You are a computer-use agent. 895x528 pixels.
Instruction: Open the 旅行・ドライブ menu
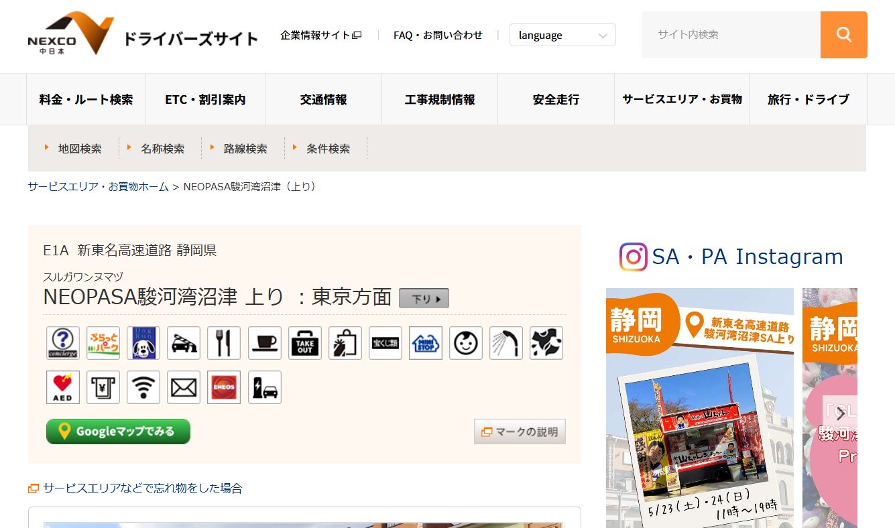pos(809,99)
